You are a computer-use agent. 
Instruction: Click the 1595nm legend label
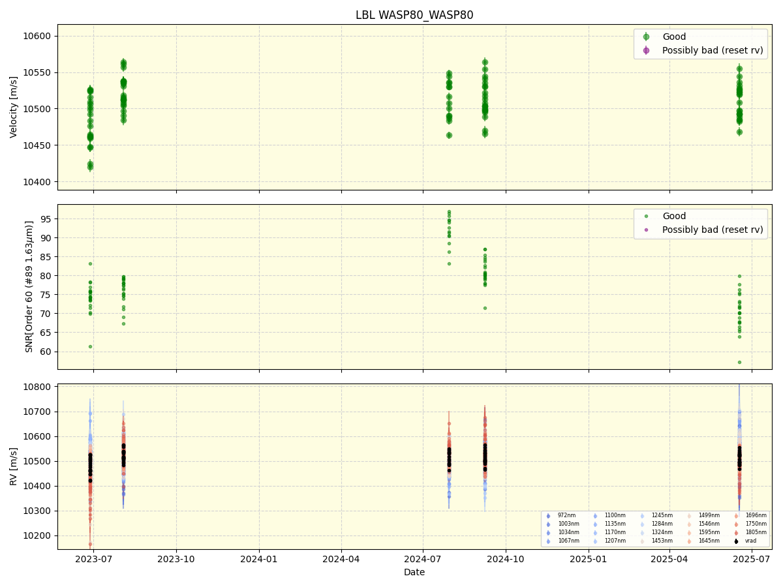(709, 532)
